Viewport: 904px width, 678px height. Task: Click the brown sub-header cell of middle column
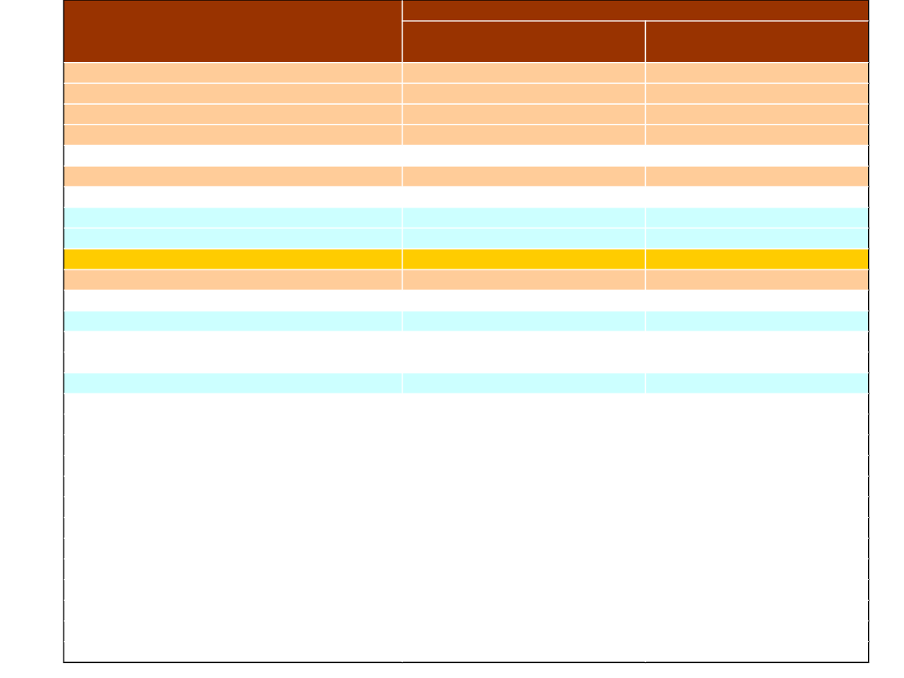pos(523,41)
